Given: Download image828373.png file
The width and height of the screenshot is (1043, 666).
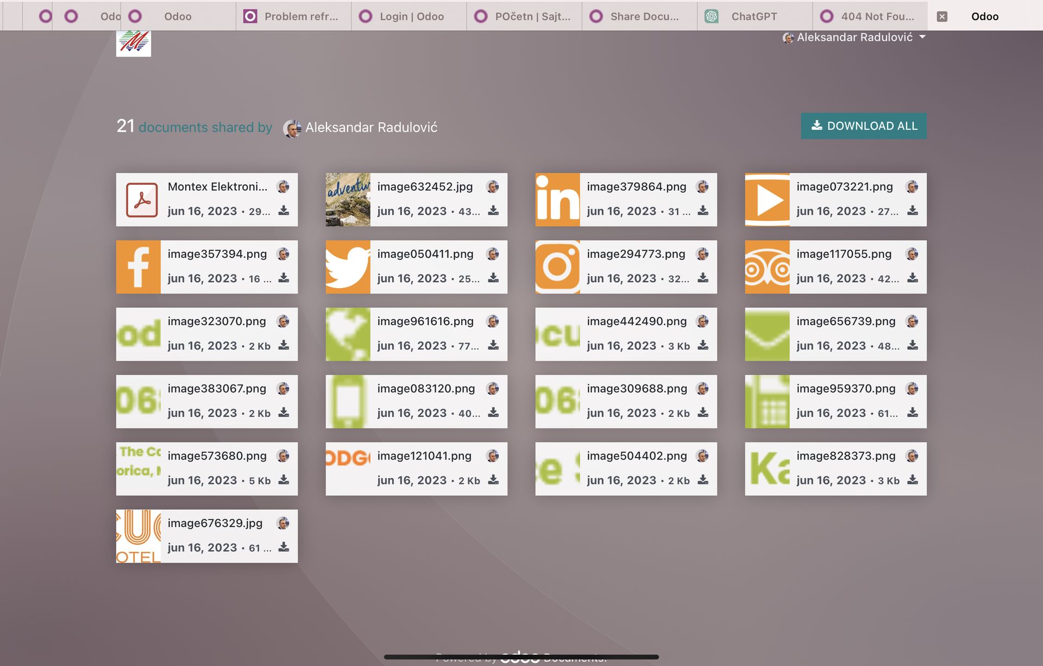Looking at the screenshot, I should click(913, 480).
